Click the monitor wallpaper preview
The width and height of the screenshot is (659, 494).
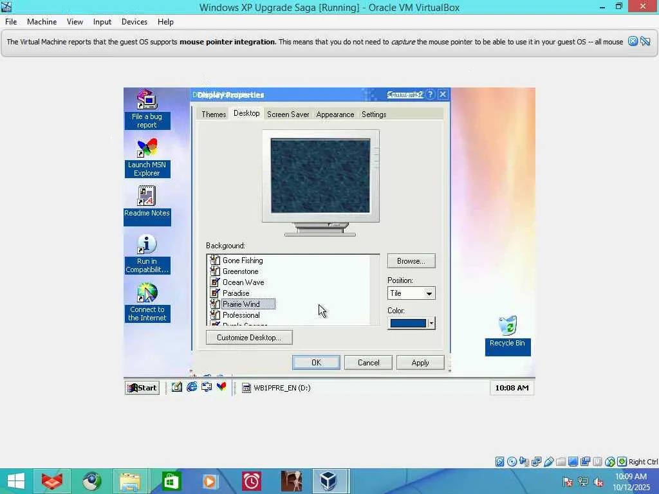tap(320, 176)
